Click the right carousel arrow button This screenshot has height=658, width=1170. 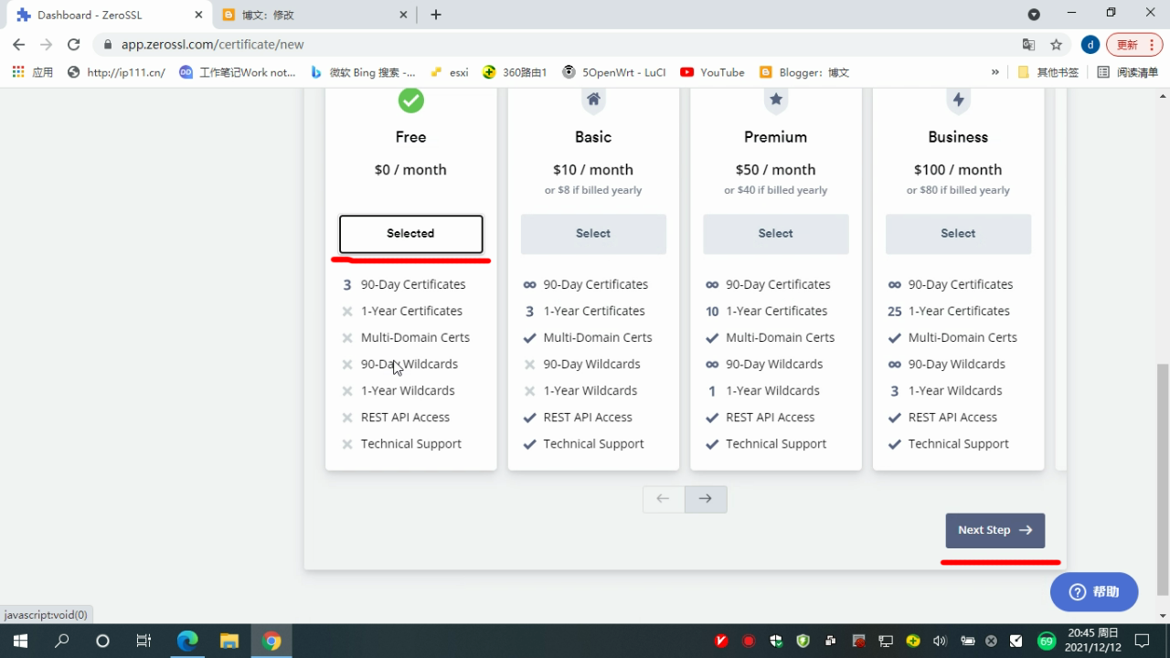(x=706, y=499)
